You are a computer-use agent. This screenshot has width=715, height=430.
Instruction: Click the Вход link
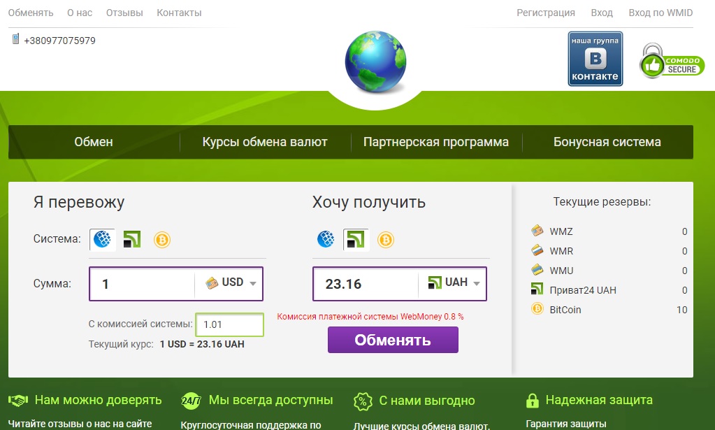point(602,13)
